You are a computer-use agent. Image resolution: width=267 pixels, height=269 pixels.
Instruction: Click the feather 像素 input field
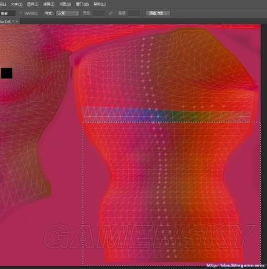(x=8, y=14)
